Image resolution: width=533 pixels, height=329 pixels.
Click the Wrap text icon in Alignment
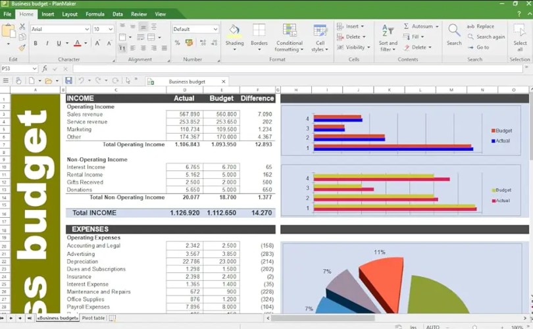(x=140, y=37)
